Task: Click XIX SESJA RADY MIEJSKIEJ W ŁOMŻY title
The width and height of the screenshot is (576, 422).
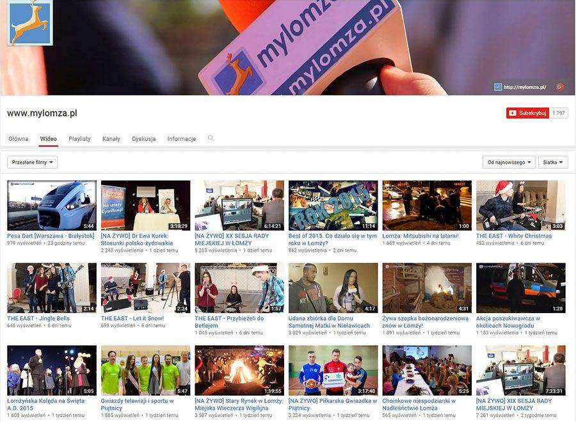Action: pyautogui.click(x=514, y=404)
